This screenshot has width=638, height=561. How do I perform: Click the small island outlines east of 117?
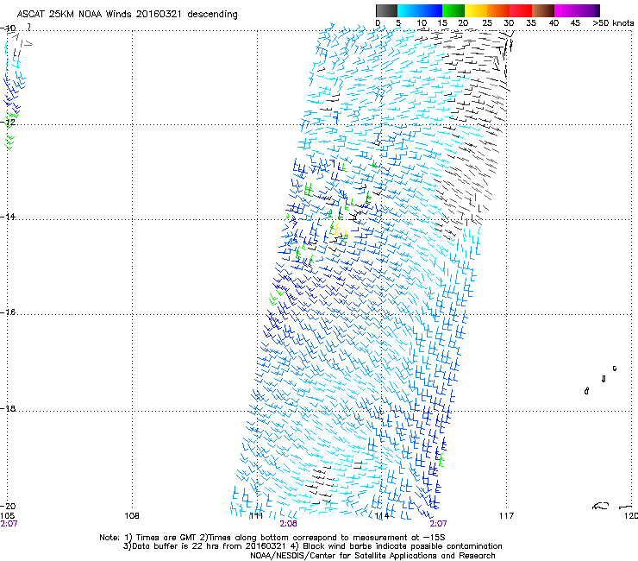pos(601,380)
